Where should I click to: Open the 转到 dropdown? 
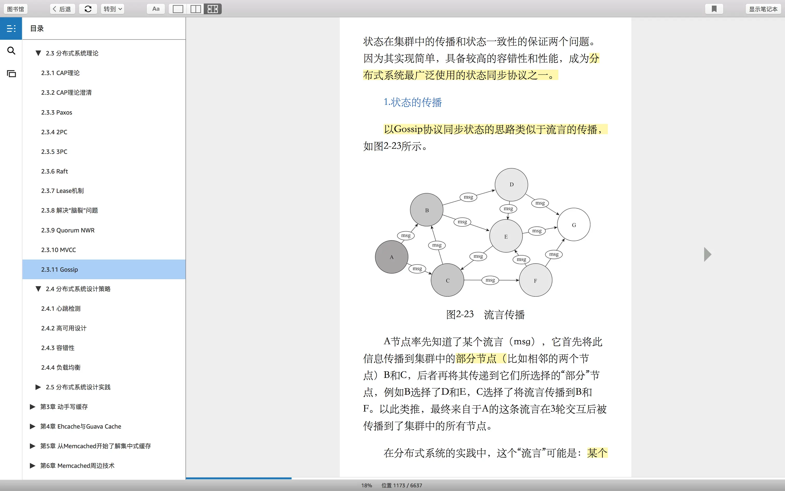[112, 9]
